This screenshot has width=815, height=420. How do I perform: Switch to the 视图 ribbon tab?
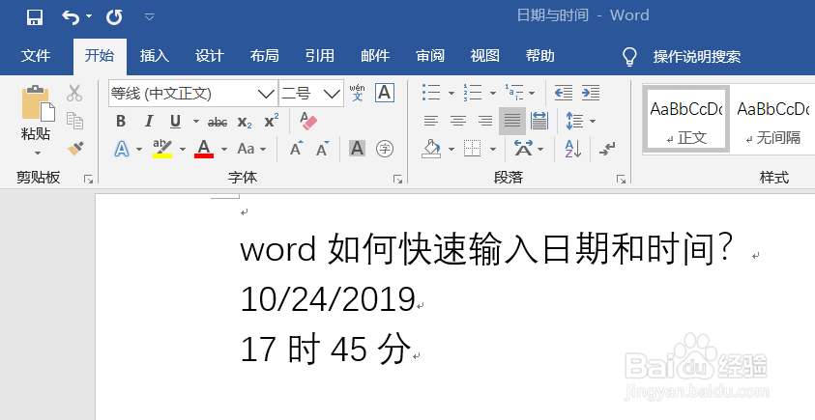click(485, 56)
